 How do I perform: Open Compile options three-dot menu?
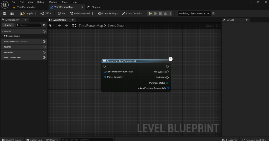pyautogui.click(x=36, y=14)
